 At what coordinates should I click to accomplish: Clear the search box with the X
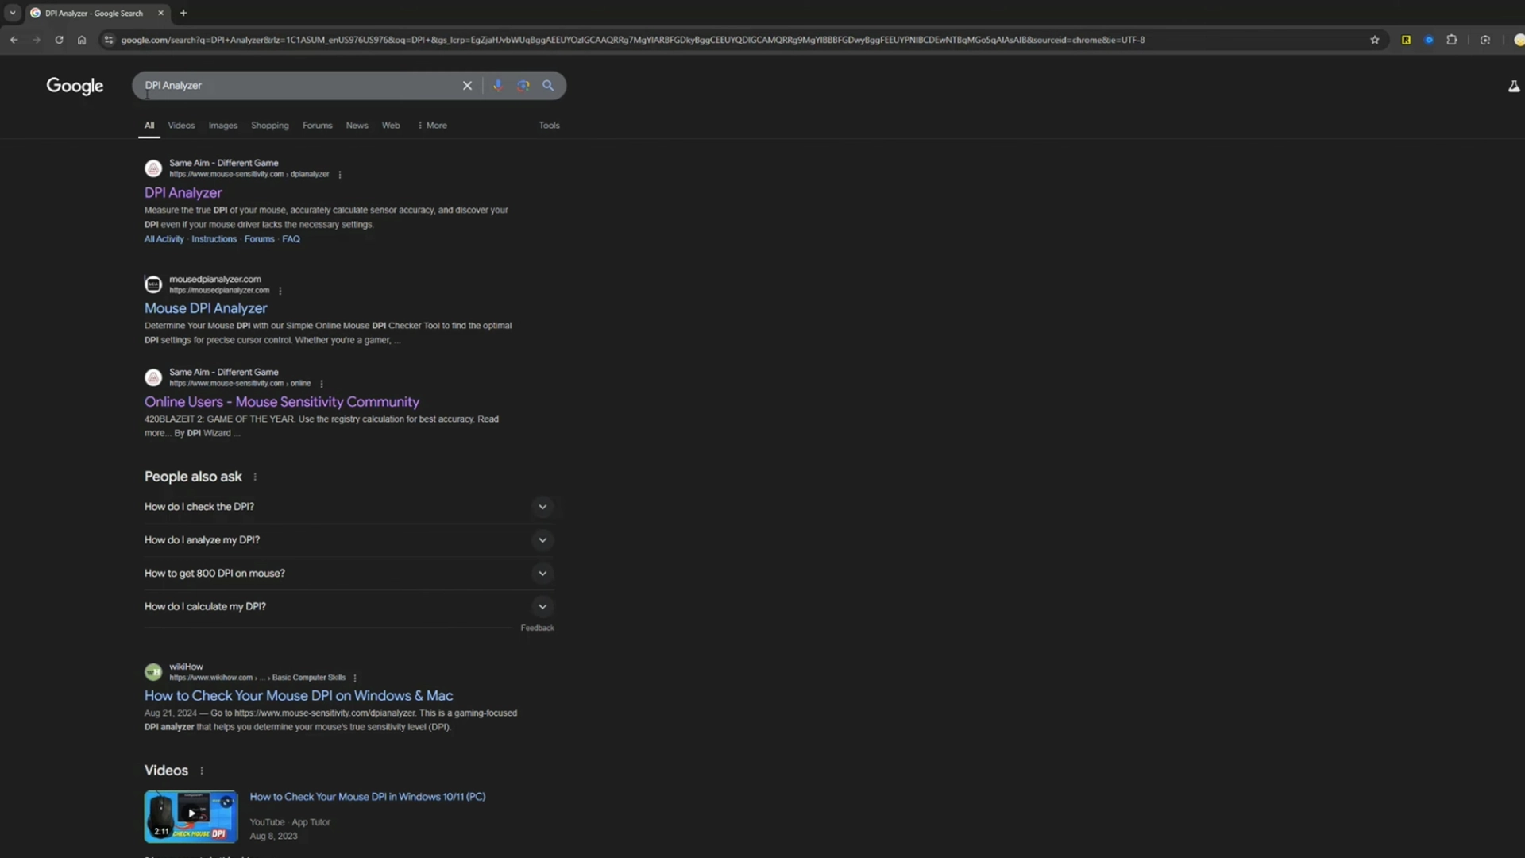coord(467,86)
